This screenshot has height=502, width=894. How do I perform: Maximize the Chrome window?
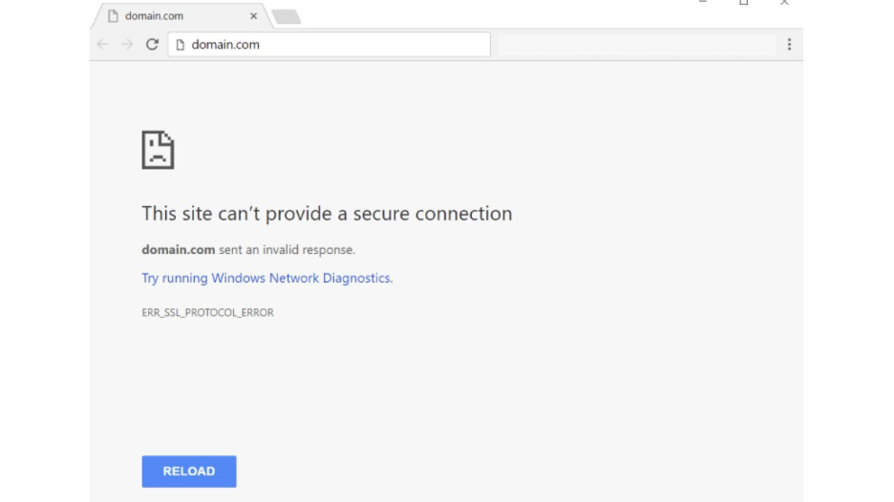(x=744, y=3)
